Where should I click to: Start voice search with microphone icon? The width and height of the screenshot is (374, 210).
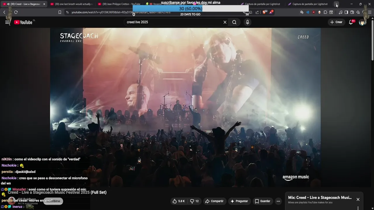[x=247, y=22]
